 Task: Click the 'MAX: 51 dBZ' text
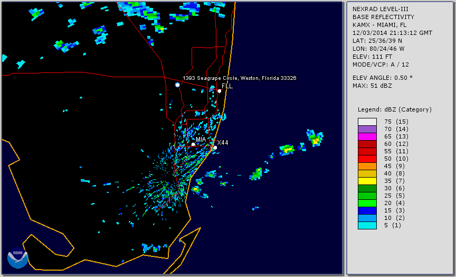[x=372, y=86]
